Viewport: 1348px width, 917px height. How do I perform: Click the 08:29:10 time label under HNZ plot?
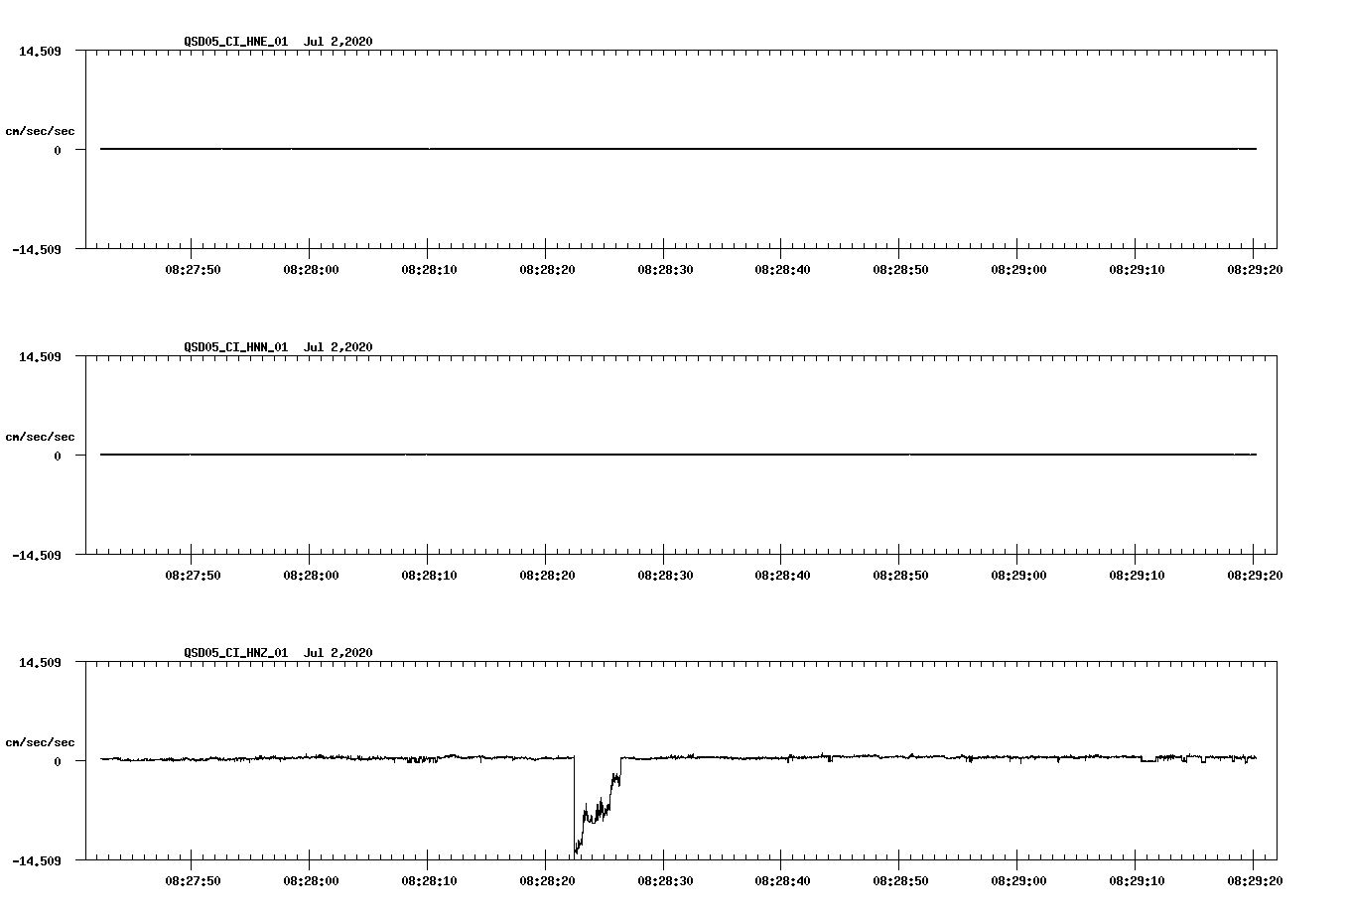(x=1137, y=881)
